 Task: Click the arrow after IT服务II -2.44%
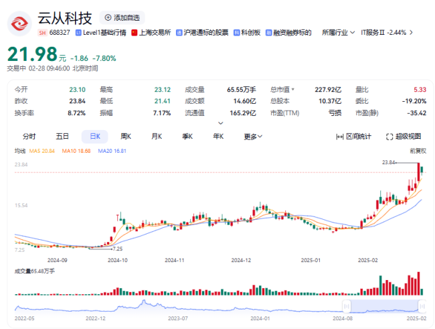coord(411,33)
